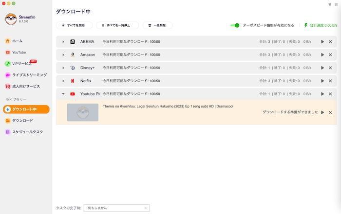Start ABEMA group downloads with play icon
The height and width of the screenshot is (214, 341).
coord(322,42)
